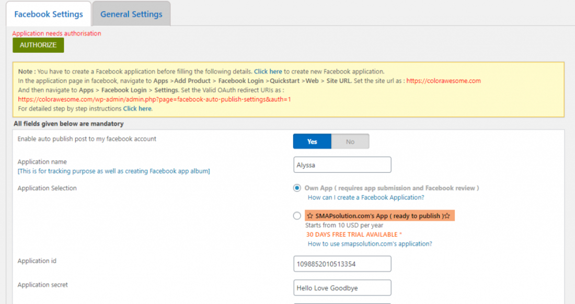Click the red OAuth redirect URI text
The width and height of the screenshot is (575, 304).
pos(154,99)
